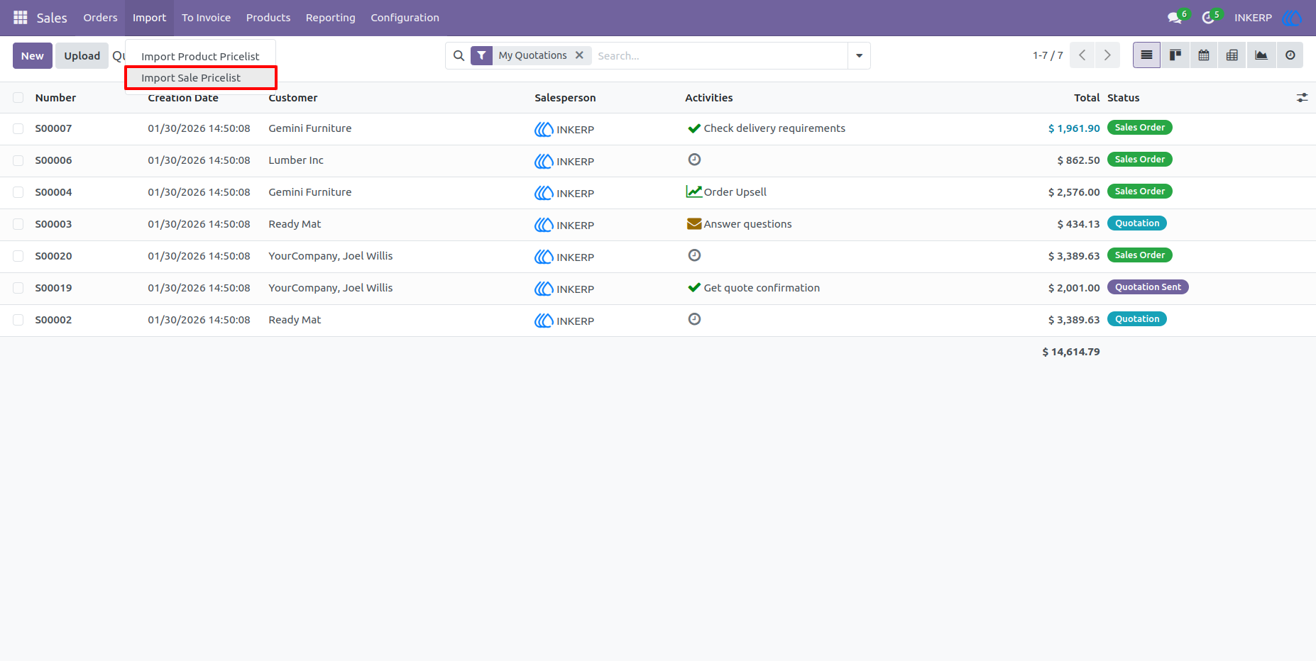
Task: Click the envelope activity icon for S00003
Action: click(694, 224)
